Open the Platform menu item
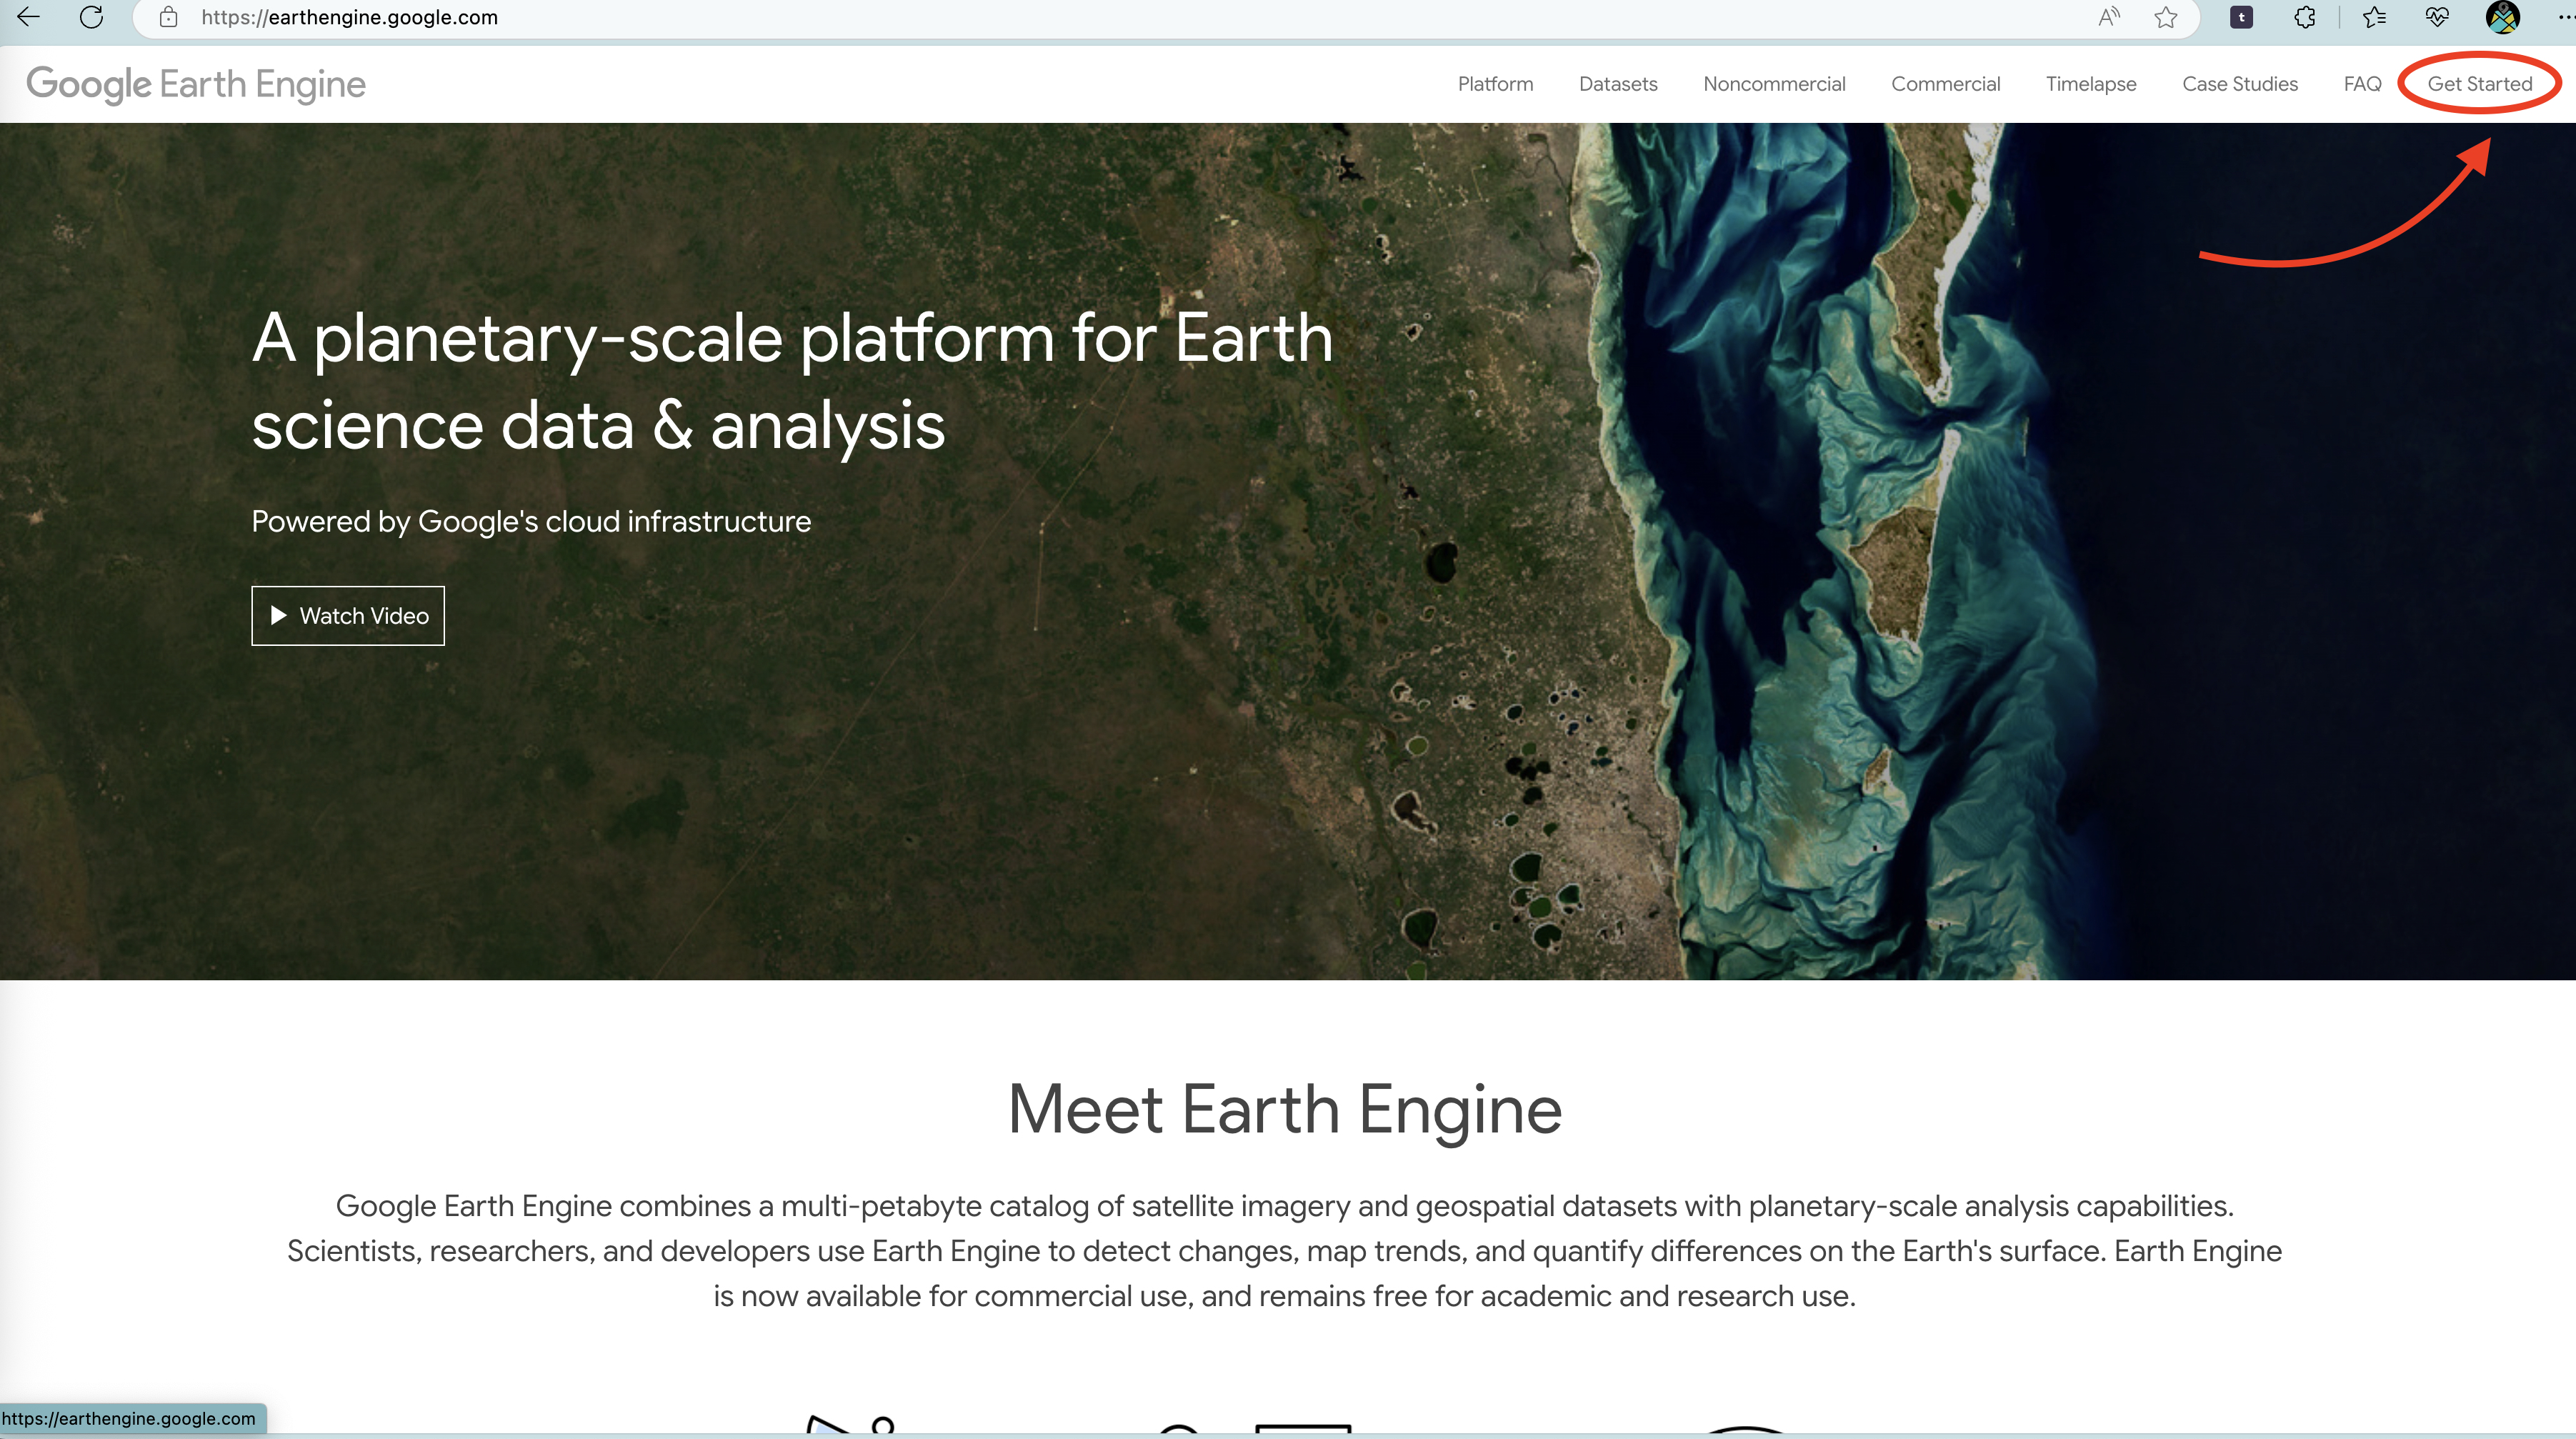Viewport: 2576px width, 1439px height. pos(1495,84)
